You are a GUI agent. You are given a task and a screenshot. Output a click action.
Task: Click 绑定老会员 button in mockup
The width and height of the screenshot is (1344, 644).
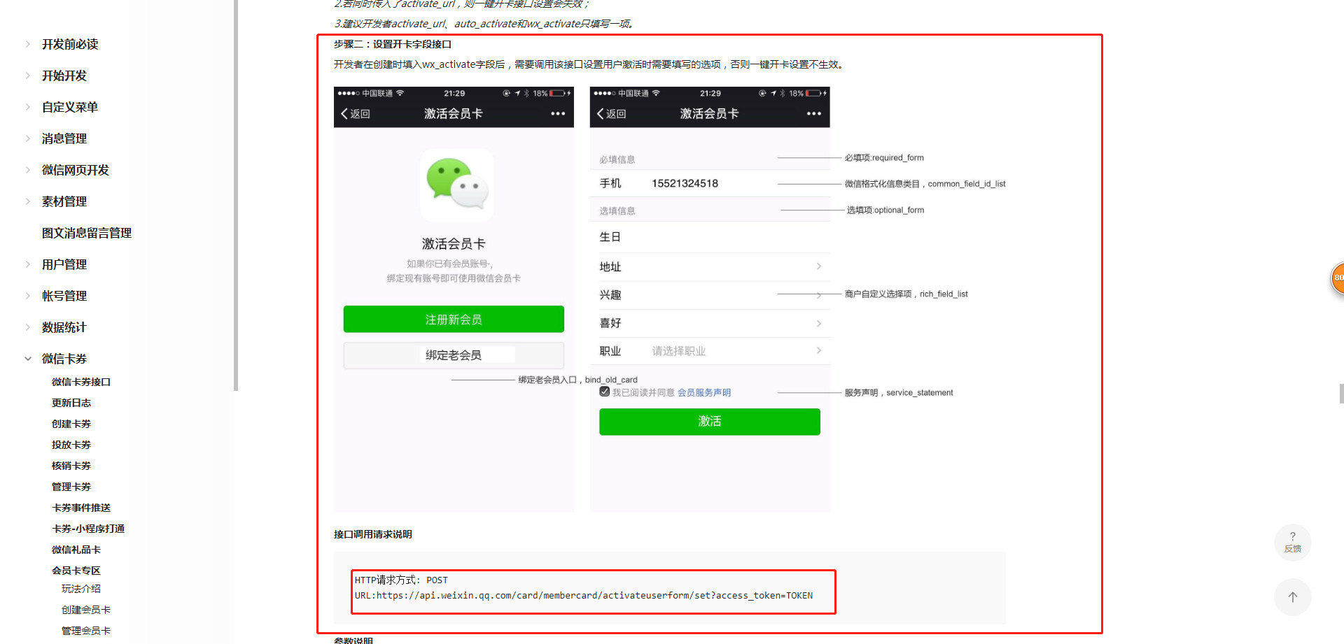click(454, 355)
